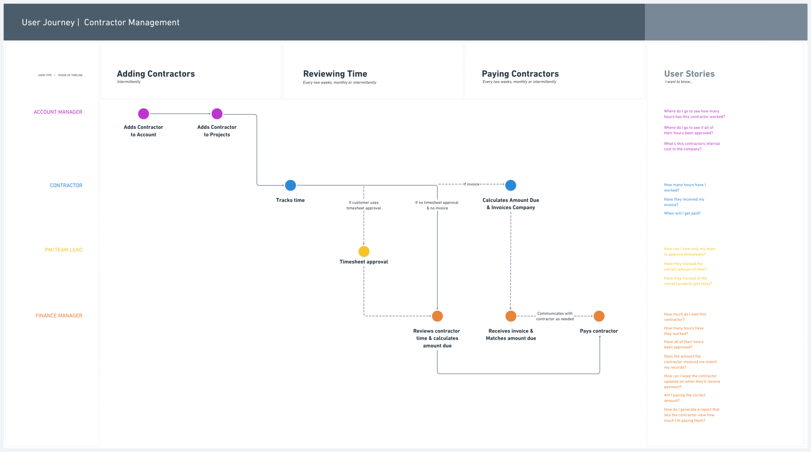This screenshot has height=452, width=811.
Task: Select the 'Reviewing Time' phase heading
Action: 335,74
